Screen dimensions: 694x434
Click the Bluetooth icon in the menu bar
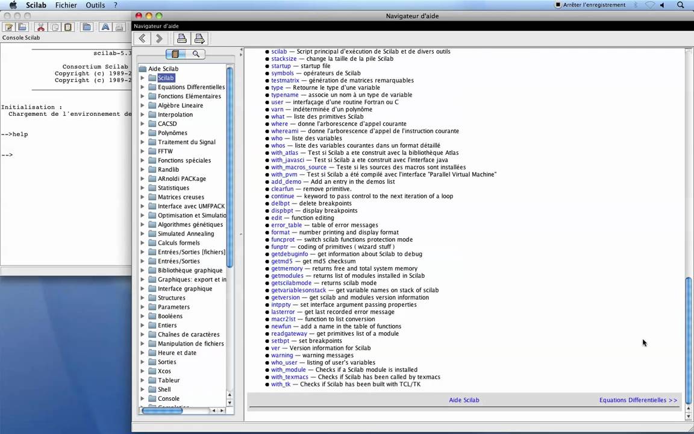point(636,5)
